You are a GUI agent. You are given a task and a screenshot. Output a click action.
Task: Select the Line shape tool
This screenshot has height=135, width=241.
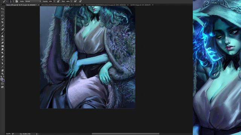3,67
